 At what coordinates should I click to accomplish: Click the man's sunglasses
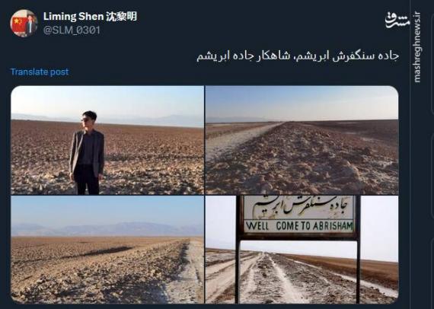(x=85, y=119)
